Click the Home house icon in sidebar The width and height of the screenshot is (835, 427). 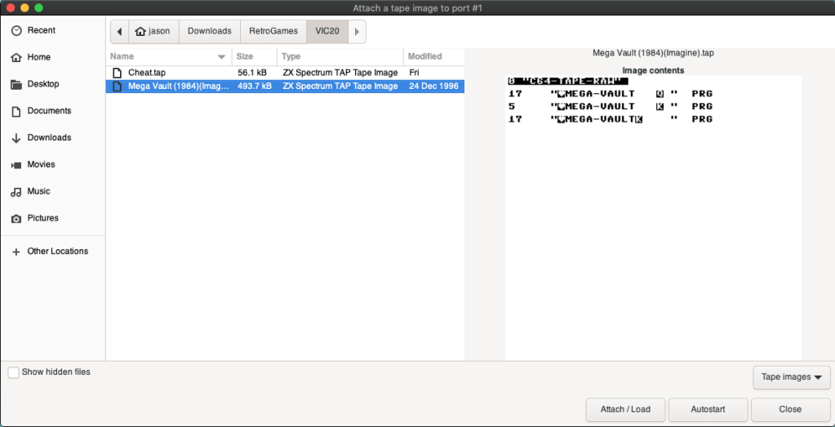[16, 57]
